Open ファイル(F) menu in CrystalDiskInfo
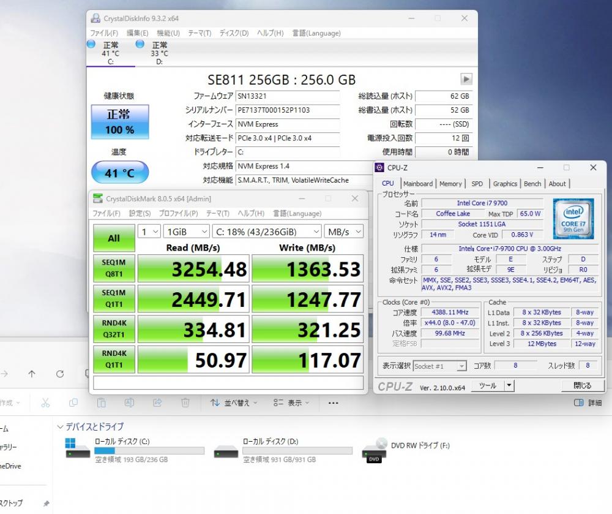 coord(104,33)
